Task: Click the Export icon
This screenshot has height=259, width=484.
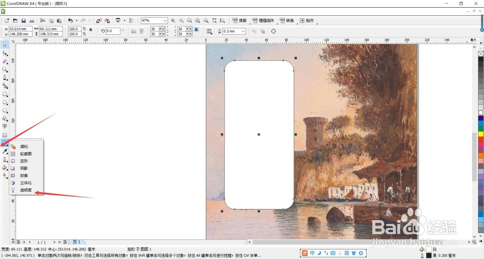Action: pyautogui.click(x=107, y=21)
